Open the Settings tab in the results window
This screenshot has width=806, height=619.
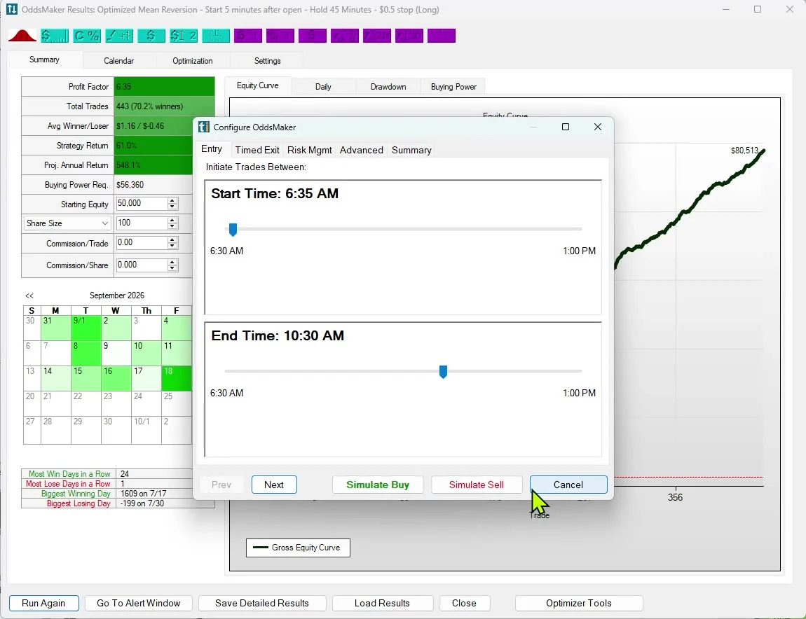(x=267, y=61)
